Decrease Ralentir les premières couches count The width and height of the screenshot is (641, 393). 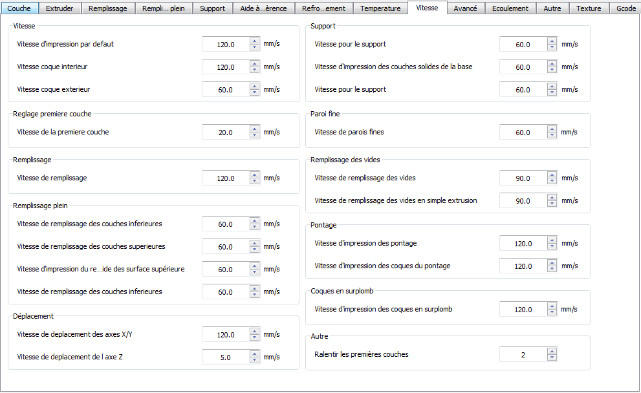(x=552, y=358)
